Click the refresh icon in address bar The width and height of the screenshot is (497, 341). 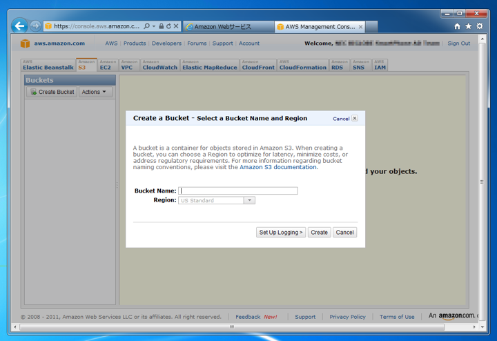tap(168, 26)
